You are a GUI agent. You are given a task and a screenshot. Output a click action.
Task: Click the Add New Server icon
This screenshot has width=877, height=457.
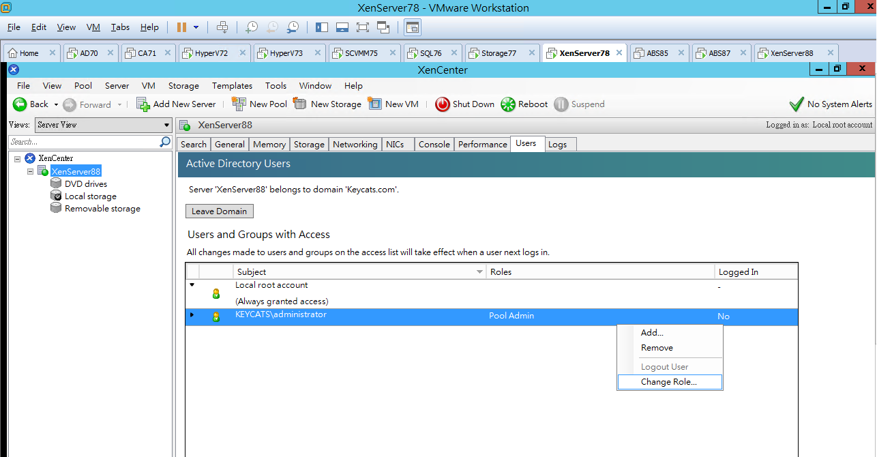[x=143, y=104]
